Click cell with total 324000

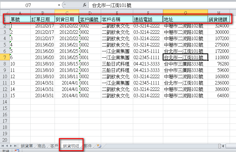[x=219, y=26]
